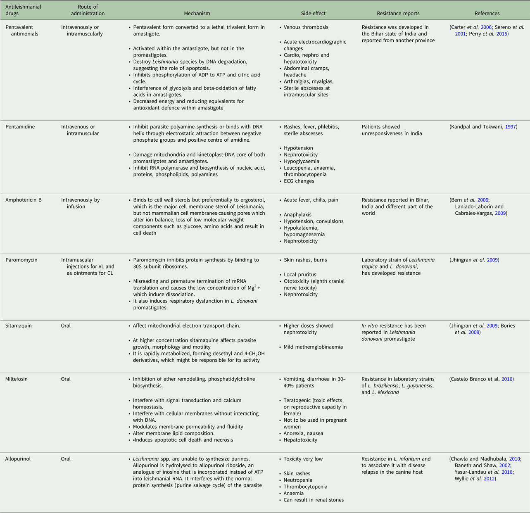Click the 'Local pruritus' side-effect
530x513 pixels.
pos(300,275)
